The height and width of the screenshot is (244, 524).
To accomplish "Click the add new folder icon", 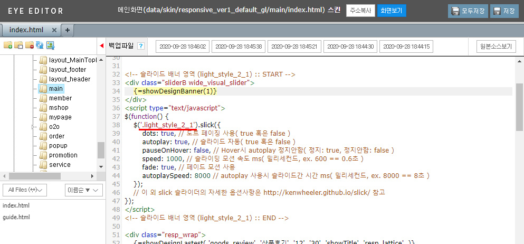I will coord(8,45).
